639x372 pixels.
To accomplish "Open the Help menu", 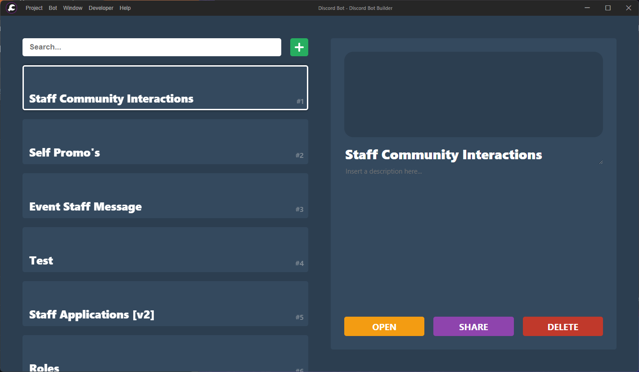I will 125,8.
